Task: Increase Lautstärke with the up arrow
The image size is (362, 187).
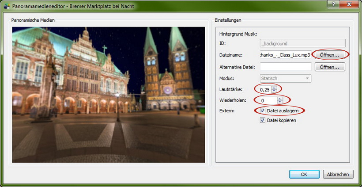Action: tap(274, 88)
